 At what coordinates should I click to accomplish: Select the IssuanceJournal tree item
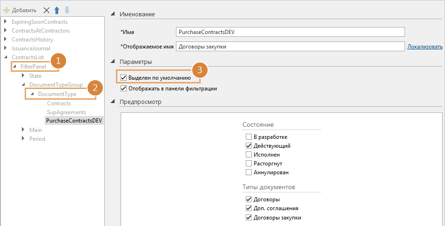(x=31, y=48)
